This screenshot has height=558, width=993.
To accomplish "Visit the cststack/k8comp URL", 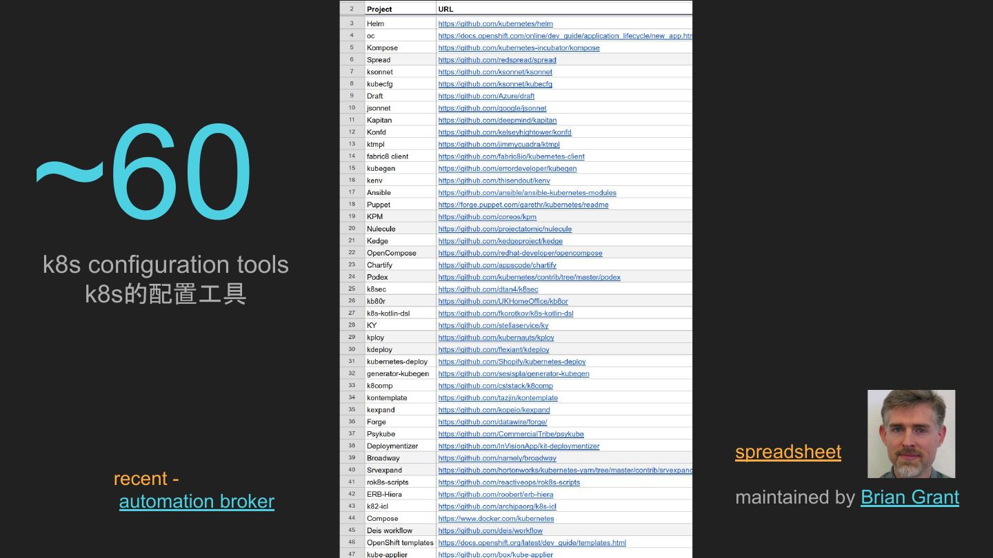I will tap(495, 386).
